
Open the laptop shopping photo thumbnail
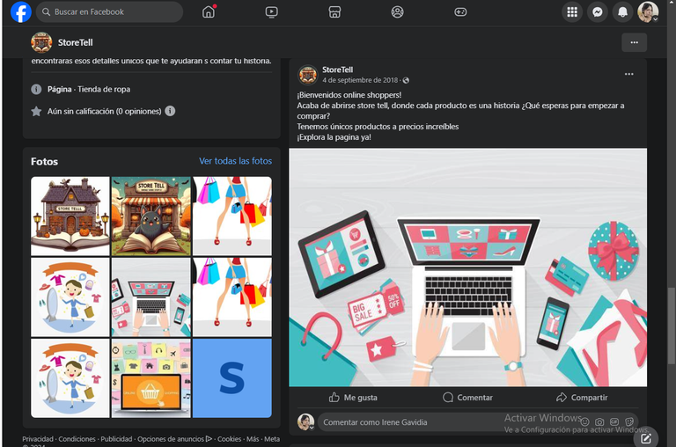coord(151,297)
